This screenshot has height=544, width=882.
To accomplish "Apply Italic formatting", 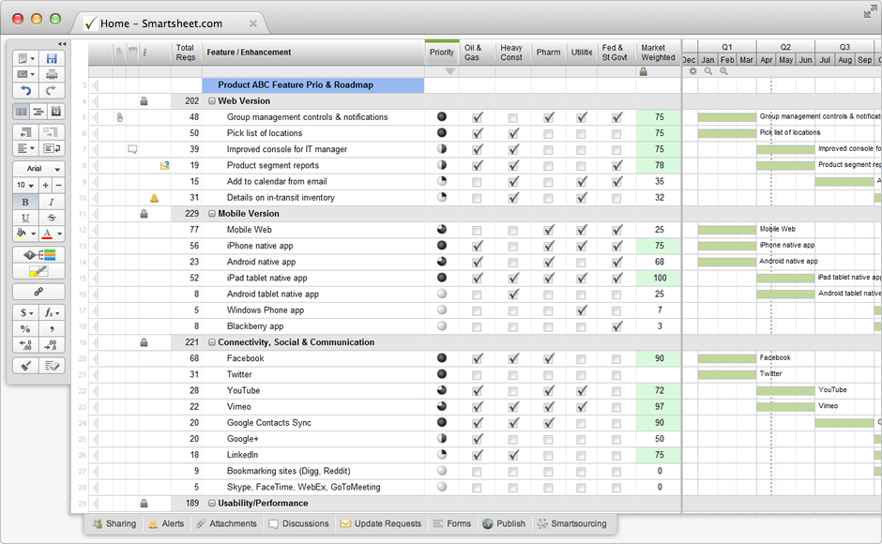I will coord(51,202).
